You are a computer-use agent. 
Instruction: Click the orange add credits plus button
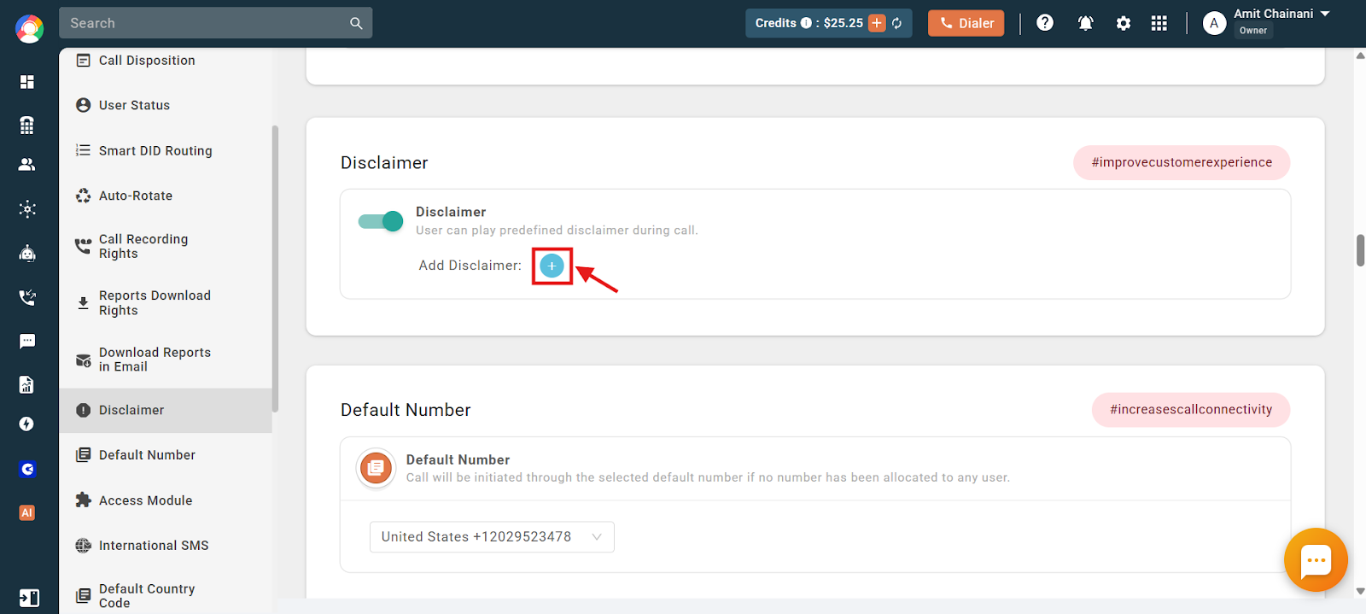coord(877,23)
